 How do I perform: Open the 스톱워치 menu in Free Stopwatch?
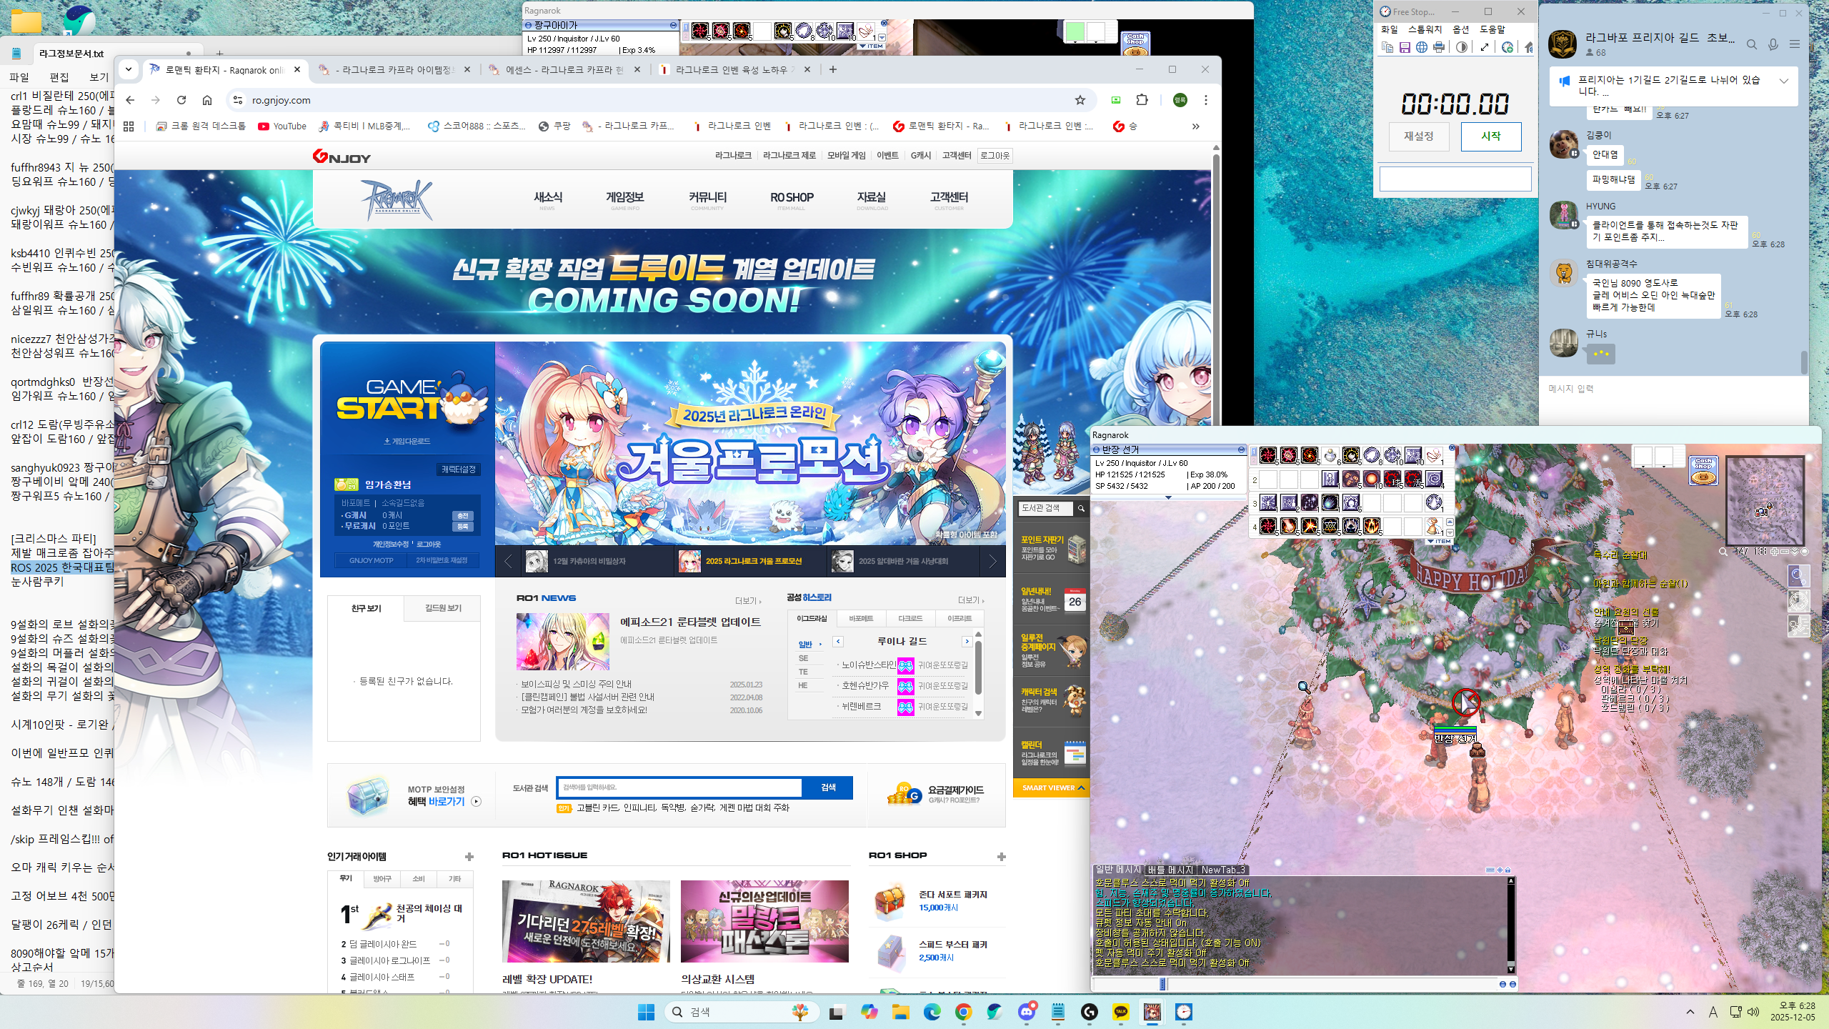[1425, 29]
